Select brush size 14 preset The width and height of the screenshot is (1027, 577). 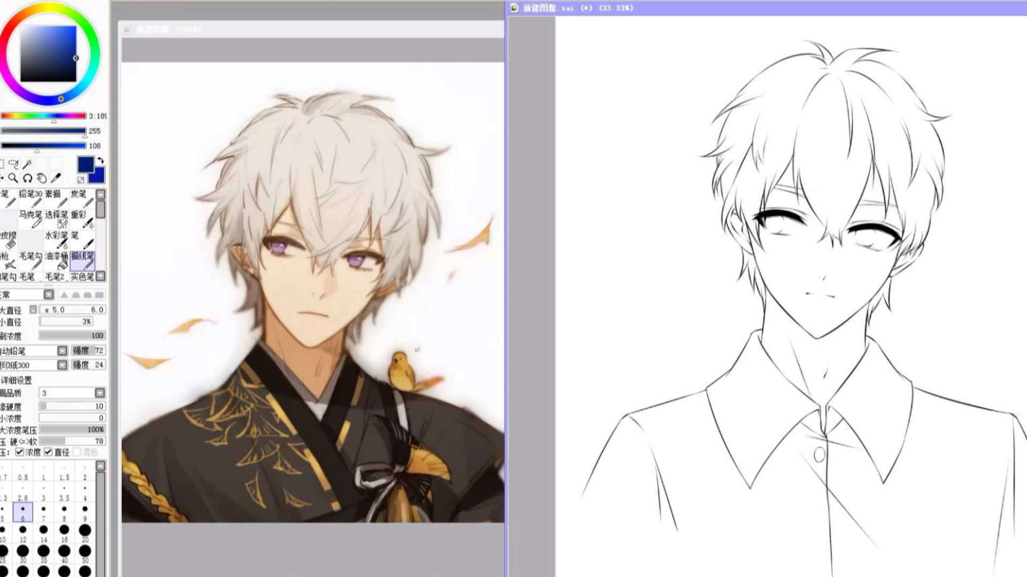(43, 533)
